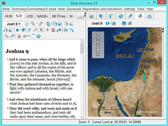
Task: Click the navigate forward arrows icon
Action: (41, 24)
